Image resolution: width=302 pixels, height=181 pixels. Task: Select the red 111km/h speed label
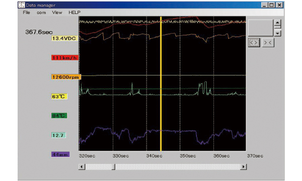(65, 58)
